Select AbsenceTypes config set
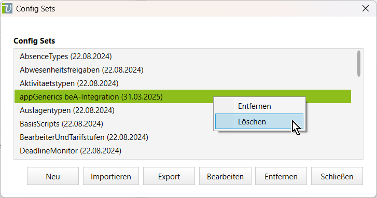377x198 pixels. click(x=183, y=56)
